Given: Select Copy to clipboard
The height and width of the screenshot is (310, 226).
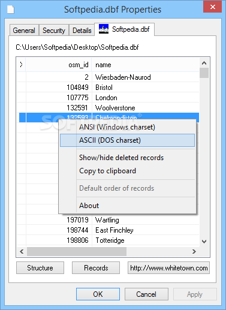Looking at the screenshot, I should point(127,171).
